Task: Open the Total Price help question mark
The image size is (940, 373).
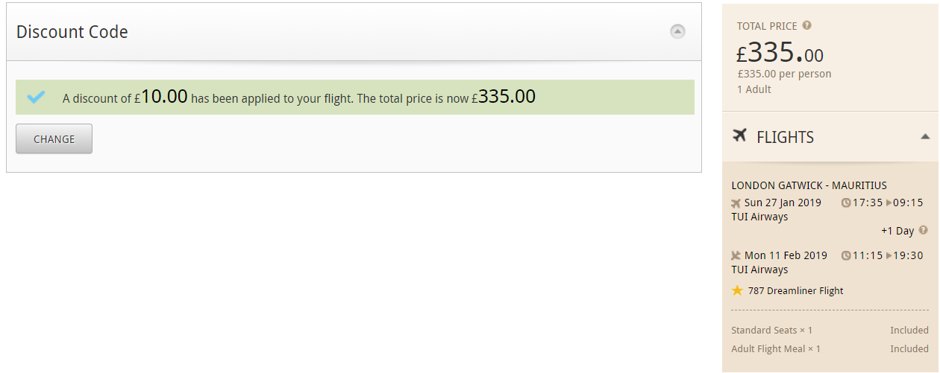Action: (806, 25)
